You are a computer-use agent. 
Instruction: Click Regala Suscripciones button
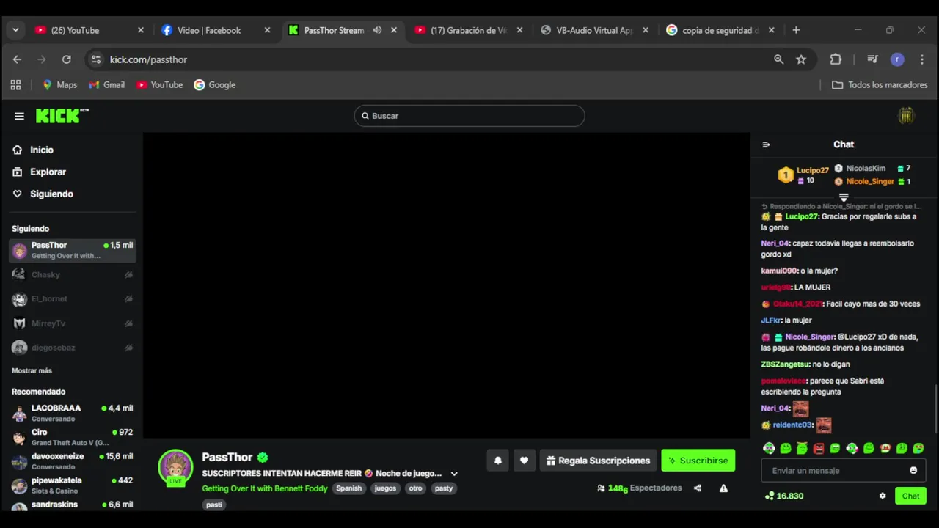(598, 461)
